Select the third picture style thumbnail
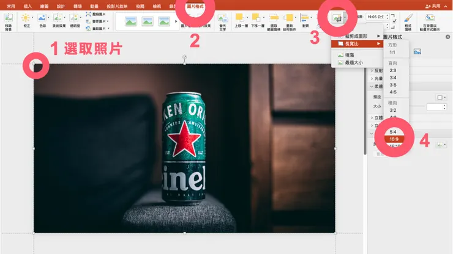 click(x=164, y=21)
